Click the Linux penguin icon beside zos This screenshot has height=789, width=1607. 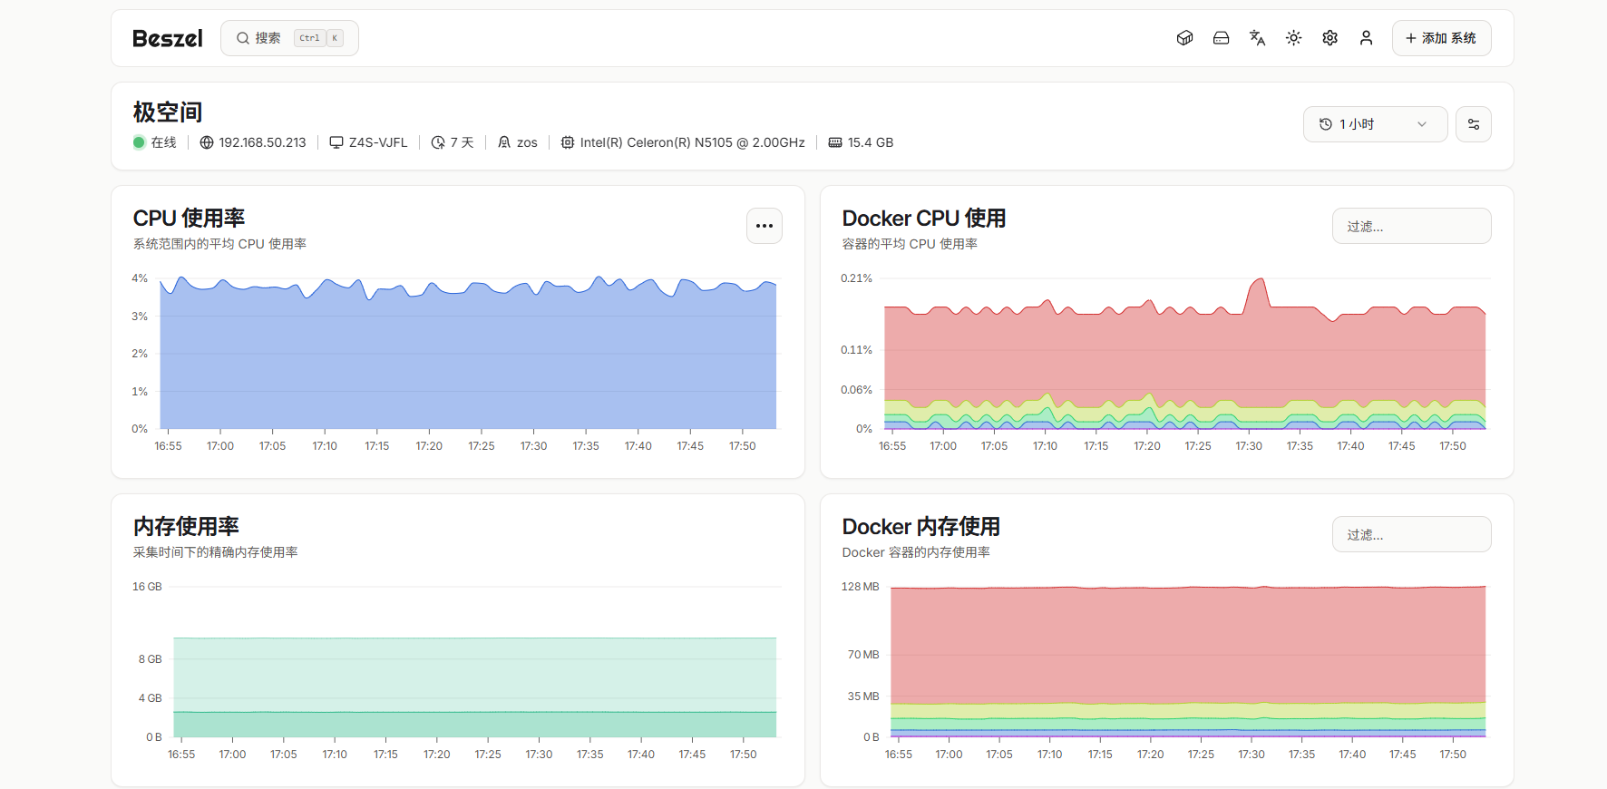pos(504,142)
